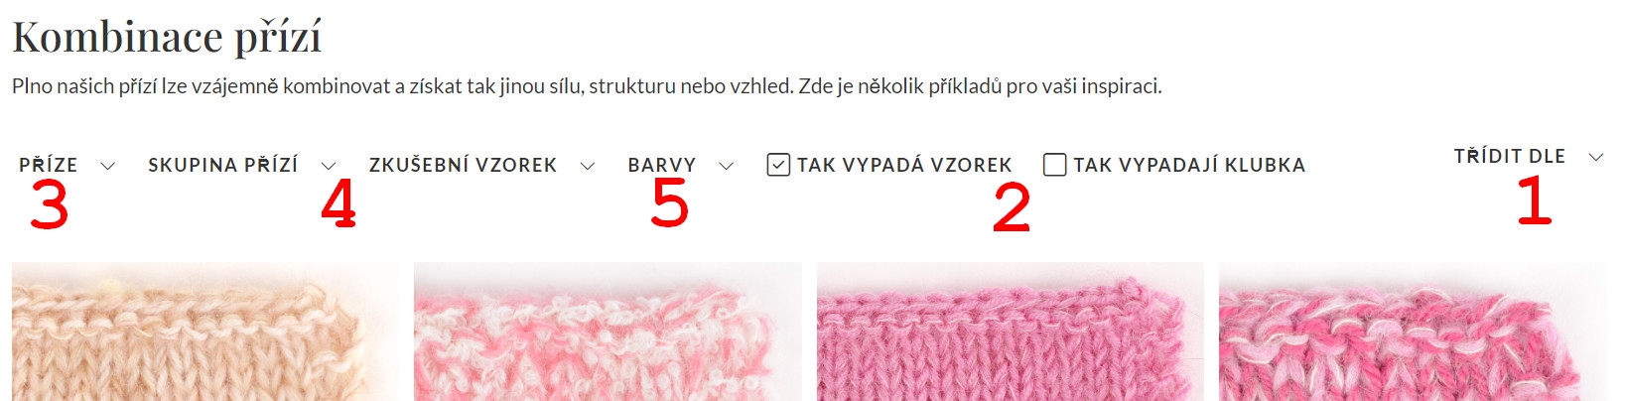The height and width of the screenshot is (401, 1625).
Task: Open the solid pink knitted swatch
Action: click(1010, 332)
